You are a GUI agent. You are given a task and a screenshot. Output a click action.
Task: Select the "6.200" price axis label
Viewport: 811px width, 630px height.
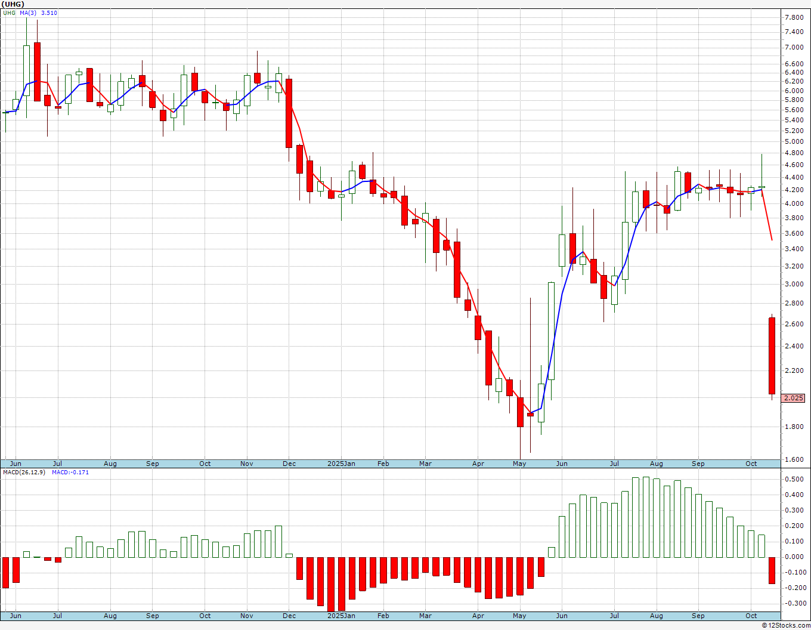pos(794,81)
